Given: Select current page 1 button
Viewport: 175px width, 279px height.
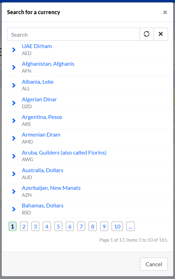Looking at the screenshot, I should [13, 226].
